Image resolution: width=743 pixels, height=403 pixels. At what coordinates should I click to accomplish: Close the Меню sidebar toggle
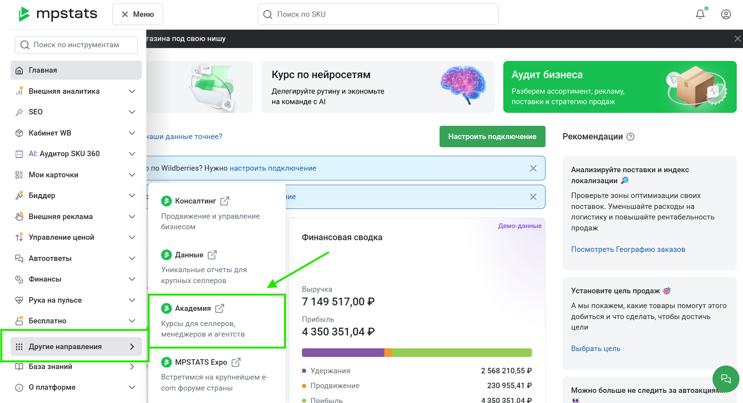138,14
